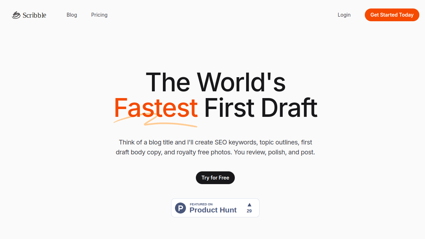Click the Scribble swirl logo icon

16,15
